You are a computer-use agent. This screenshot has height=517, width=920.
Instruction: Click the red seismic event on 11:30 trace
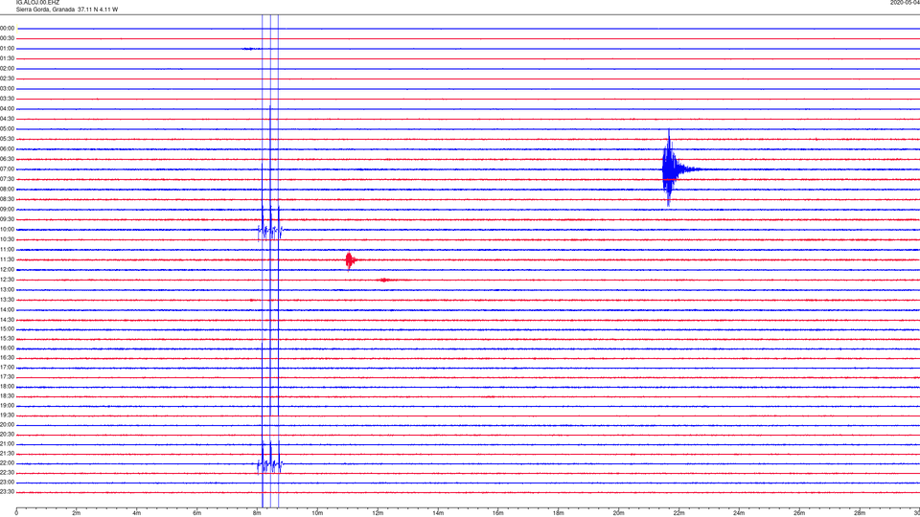[x=351, y=259]
